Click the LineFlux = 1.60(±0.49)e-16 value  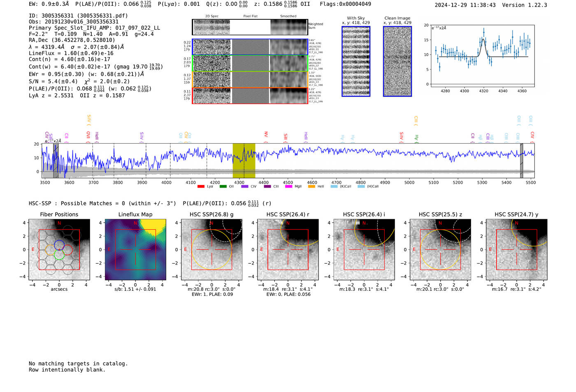click(71, 53)
